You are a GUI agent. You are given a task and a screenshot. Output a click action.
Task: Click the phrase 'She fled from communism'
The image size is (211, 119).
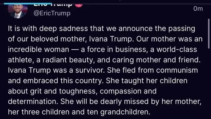coord(153,71)
